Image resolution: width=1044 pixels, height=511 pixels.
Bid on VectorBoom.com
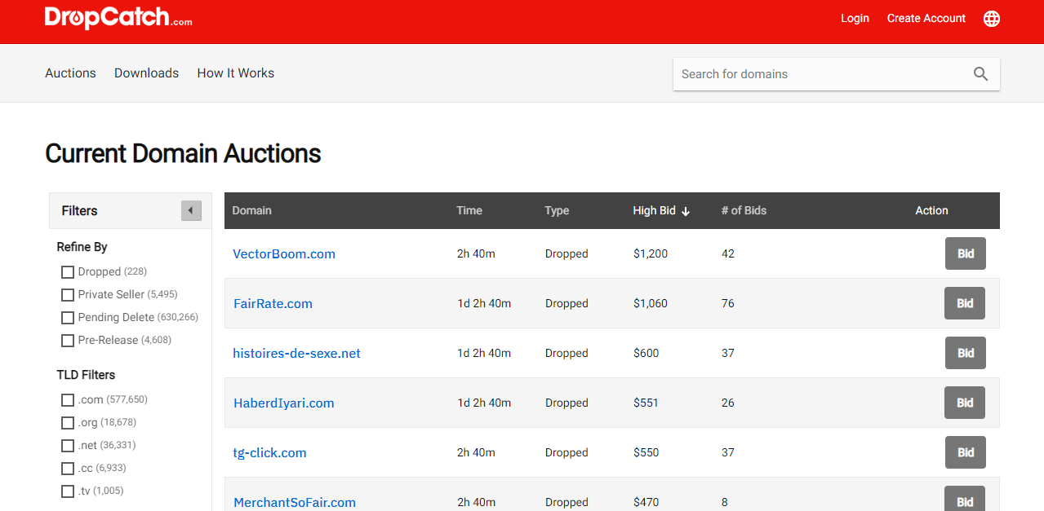click(x=965, y=253)
